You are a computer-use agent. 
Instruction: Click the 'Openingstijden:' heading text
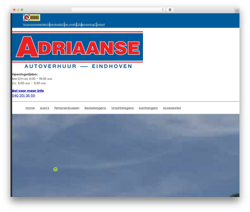25,74
